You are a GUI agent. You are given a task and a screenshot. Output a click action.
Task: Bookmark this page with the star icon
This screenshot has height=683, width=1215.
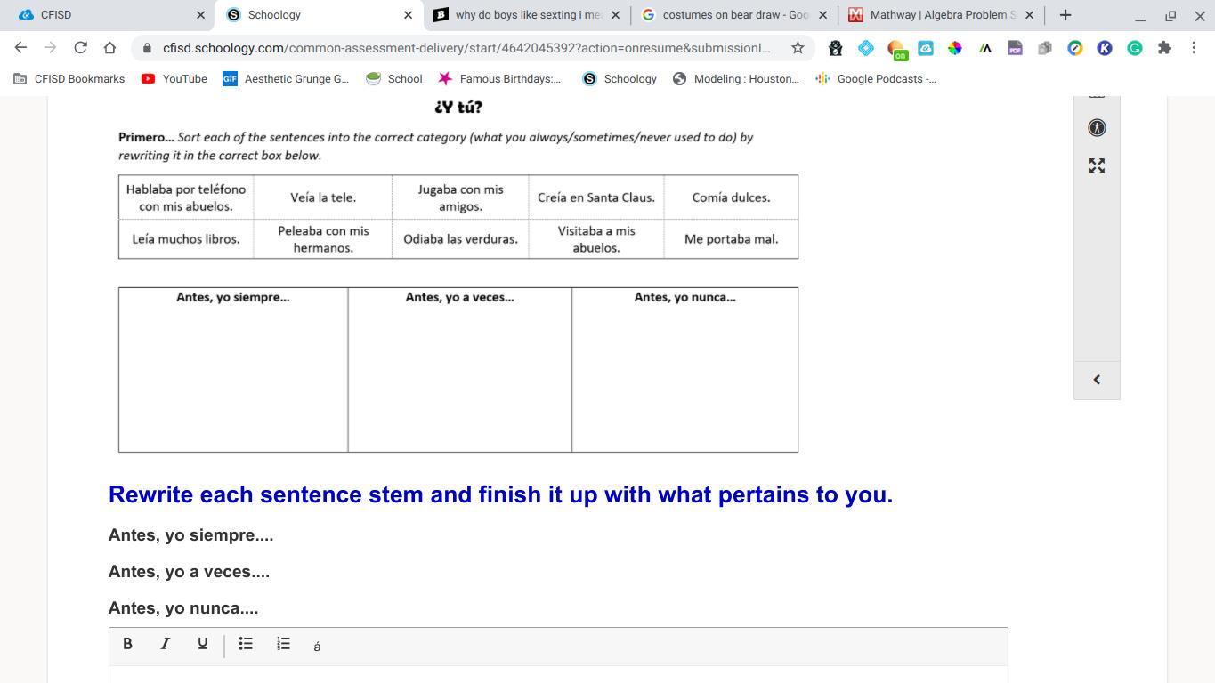coord(798,48)
